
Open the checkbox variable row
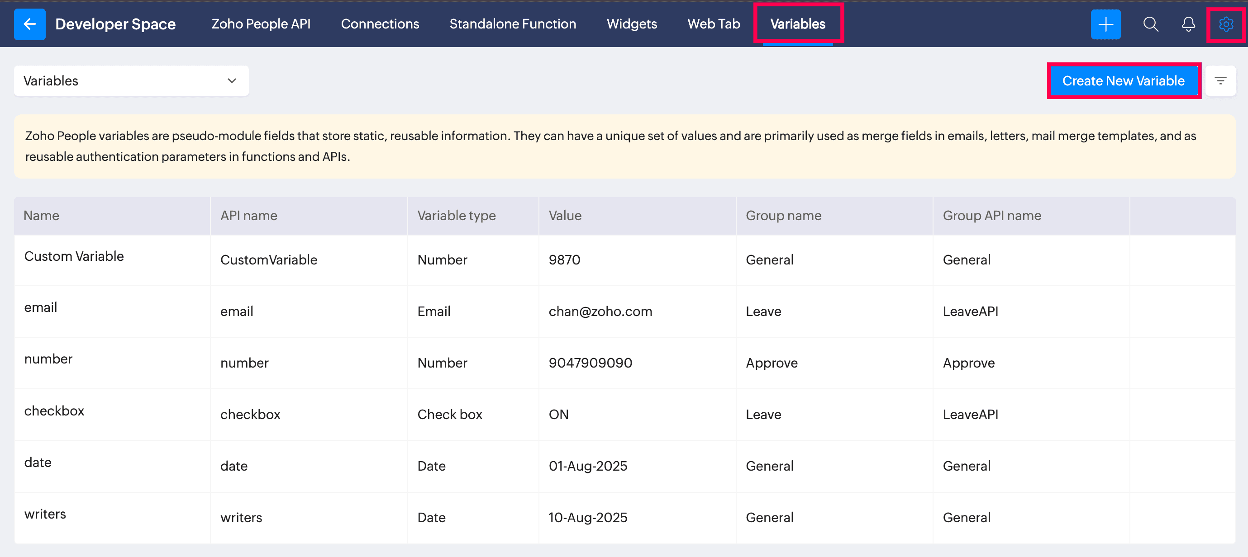54,411
